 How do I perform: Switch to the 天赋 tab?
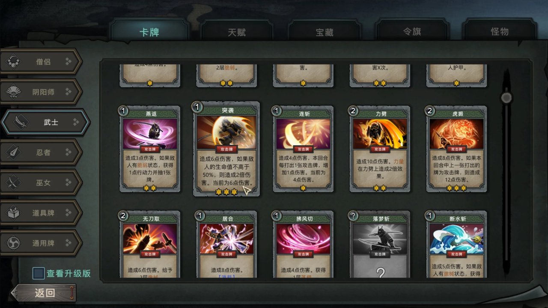[x=237, y=32]
